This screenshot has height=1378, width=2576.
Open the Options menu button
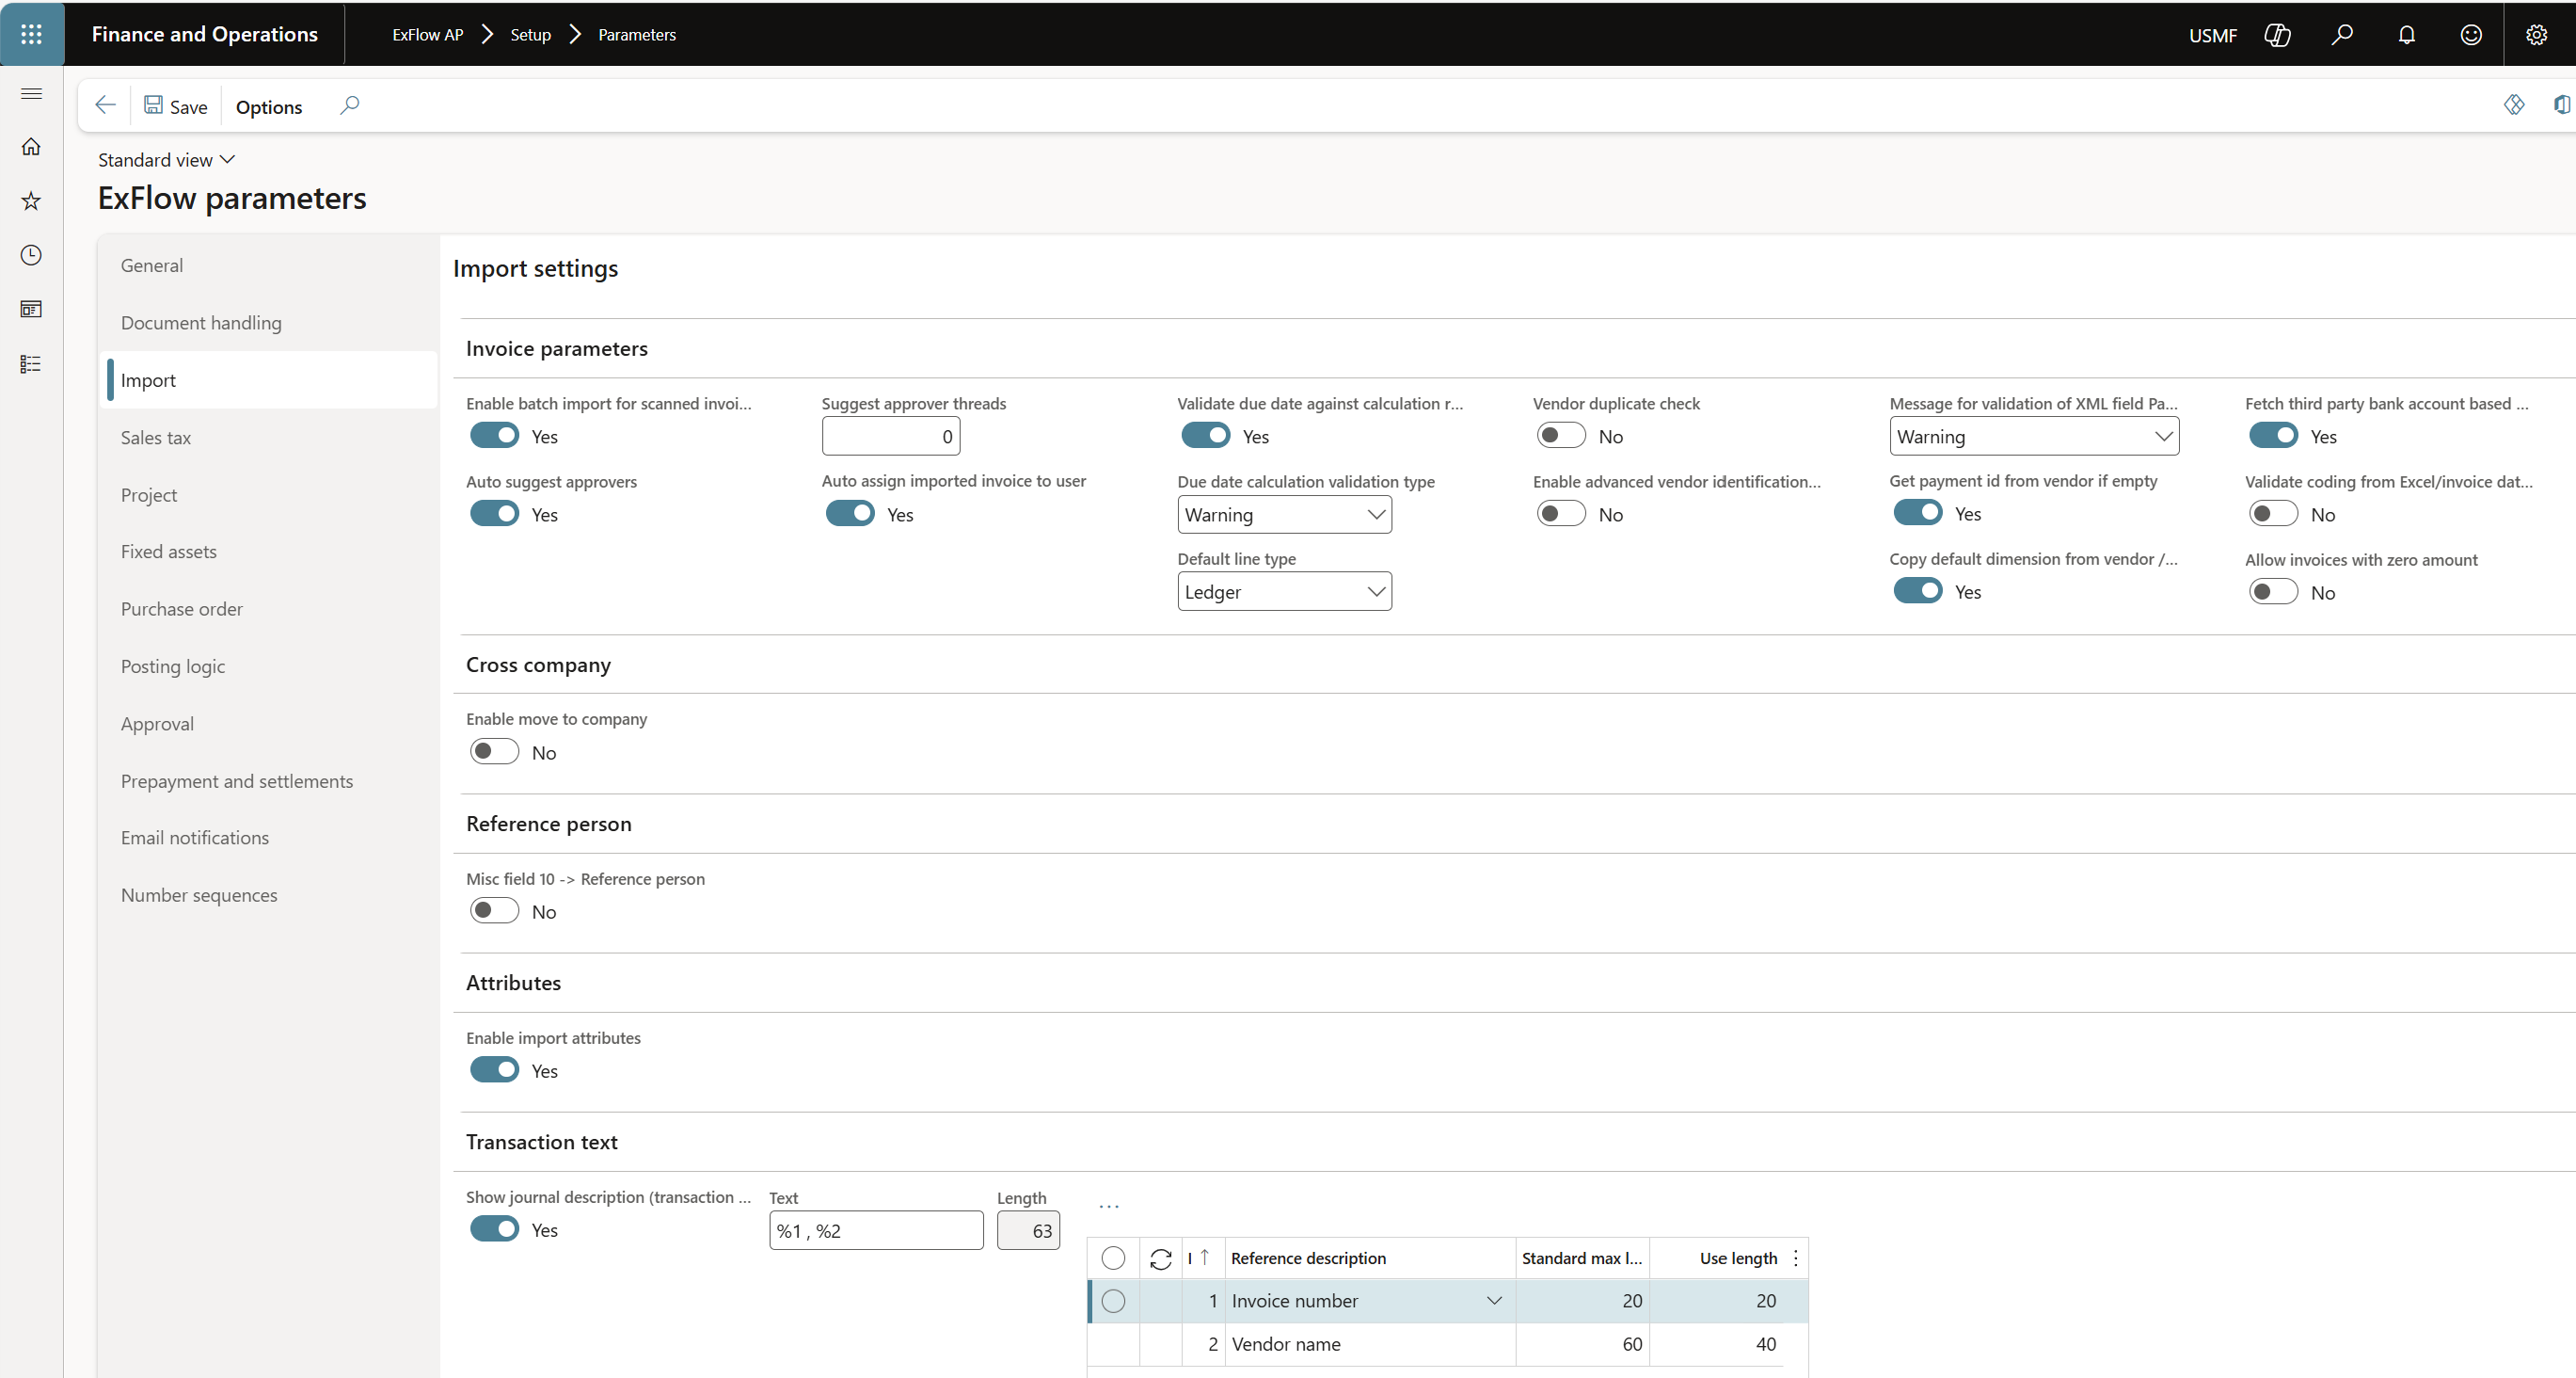268,107
